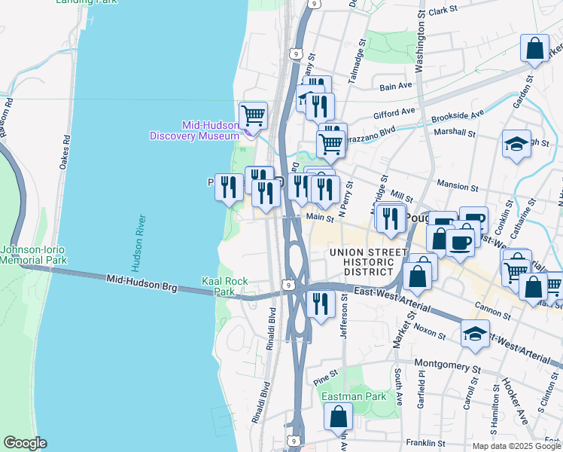Click the Main St road label

(321, 217)
